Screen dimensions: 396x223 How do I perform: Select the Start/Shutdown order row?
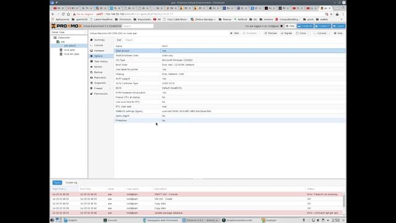point(230,55)
